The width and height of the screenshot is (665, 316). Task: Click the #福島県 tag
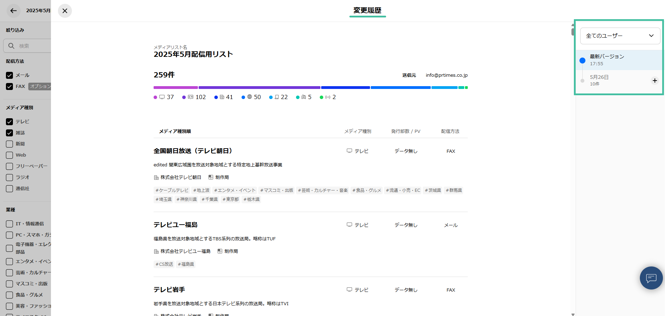[186, 264]
